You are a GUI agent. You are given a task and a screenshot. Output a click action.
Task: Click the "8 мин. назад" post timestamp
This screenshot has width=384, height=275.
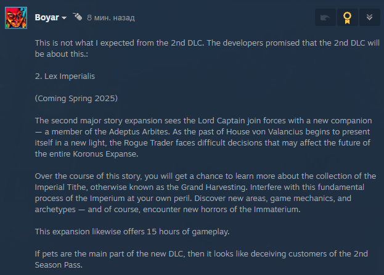coord(110,18)
